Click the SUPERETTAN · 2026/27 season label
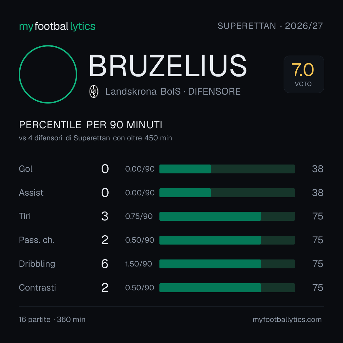 point(270,26)
